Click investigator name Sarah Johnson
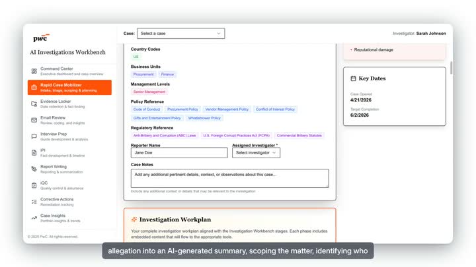This screenshot has width=476, height=267. (x=431, y=34)
